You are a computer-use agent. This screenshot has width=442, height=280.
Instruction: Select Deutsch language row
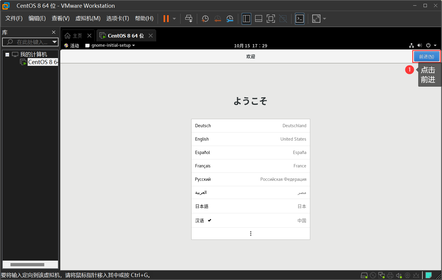click(251, 126)
